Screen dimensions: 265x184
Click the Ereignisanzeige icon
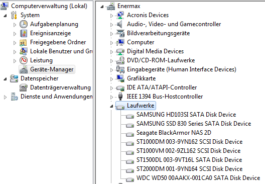[x=24, y=33]
